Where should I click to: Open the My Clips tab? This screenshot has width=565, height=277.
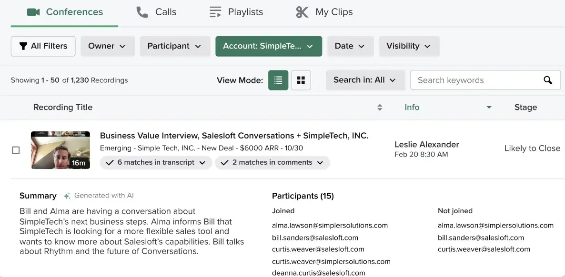pyautogui.click(x=324, y=12)
